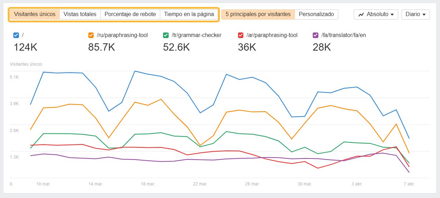Uncheck the blue "/" page checkbox
Viewport: 440px width, 198px height.
[x=16, y=35]
